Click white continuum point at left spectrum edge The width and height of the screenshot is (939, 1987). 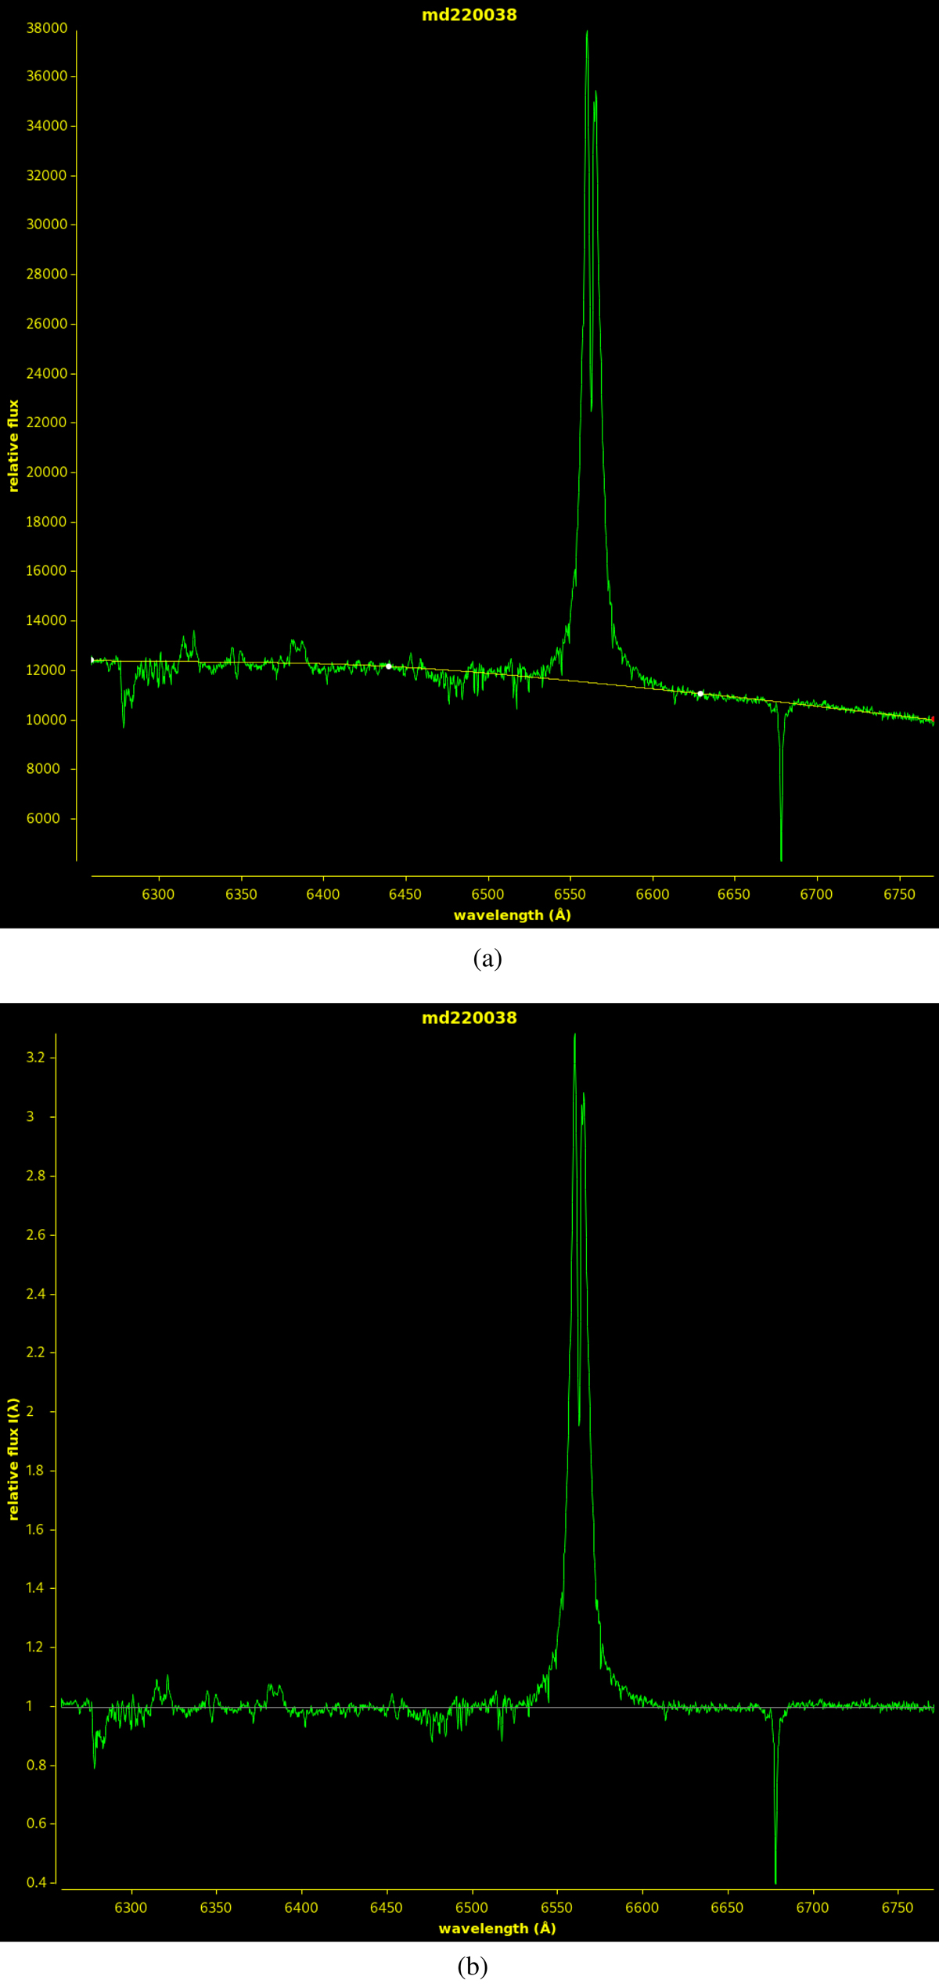92,660
